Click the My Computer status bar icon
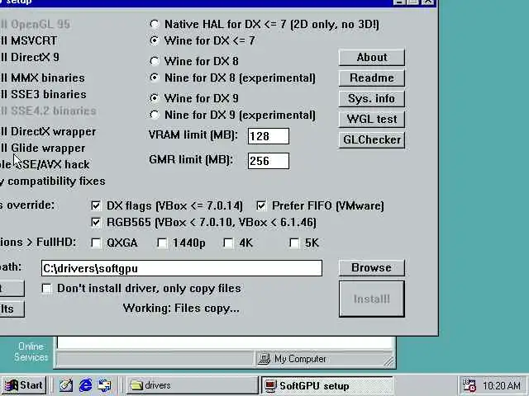Viewport: 529px width, 396px height. (264, 359)
